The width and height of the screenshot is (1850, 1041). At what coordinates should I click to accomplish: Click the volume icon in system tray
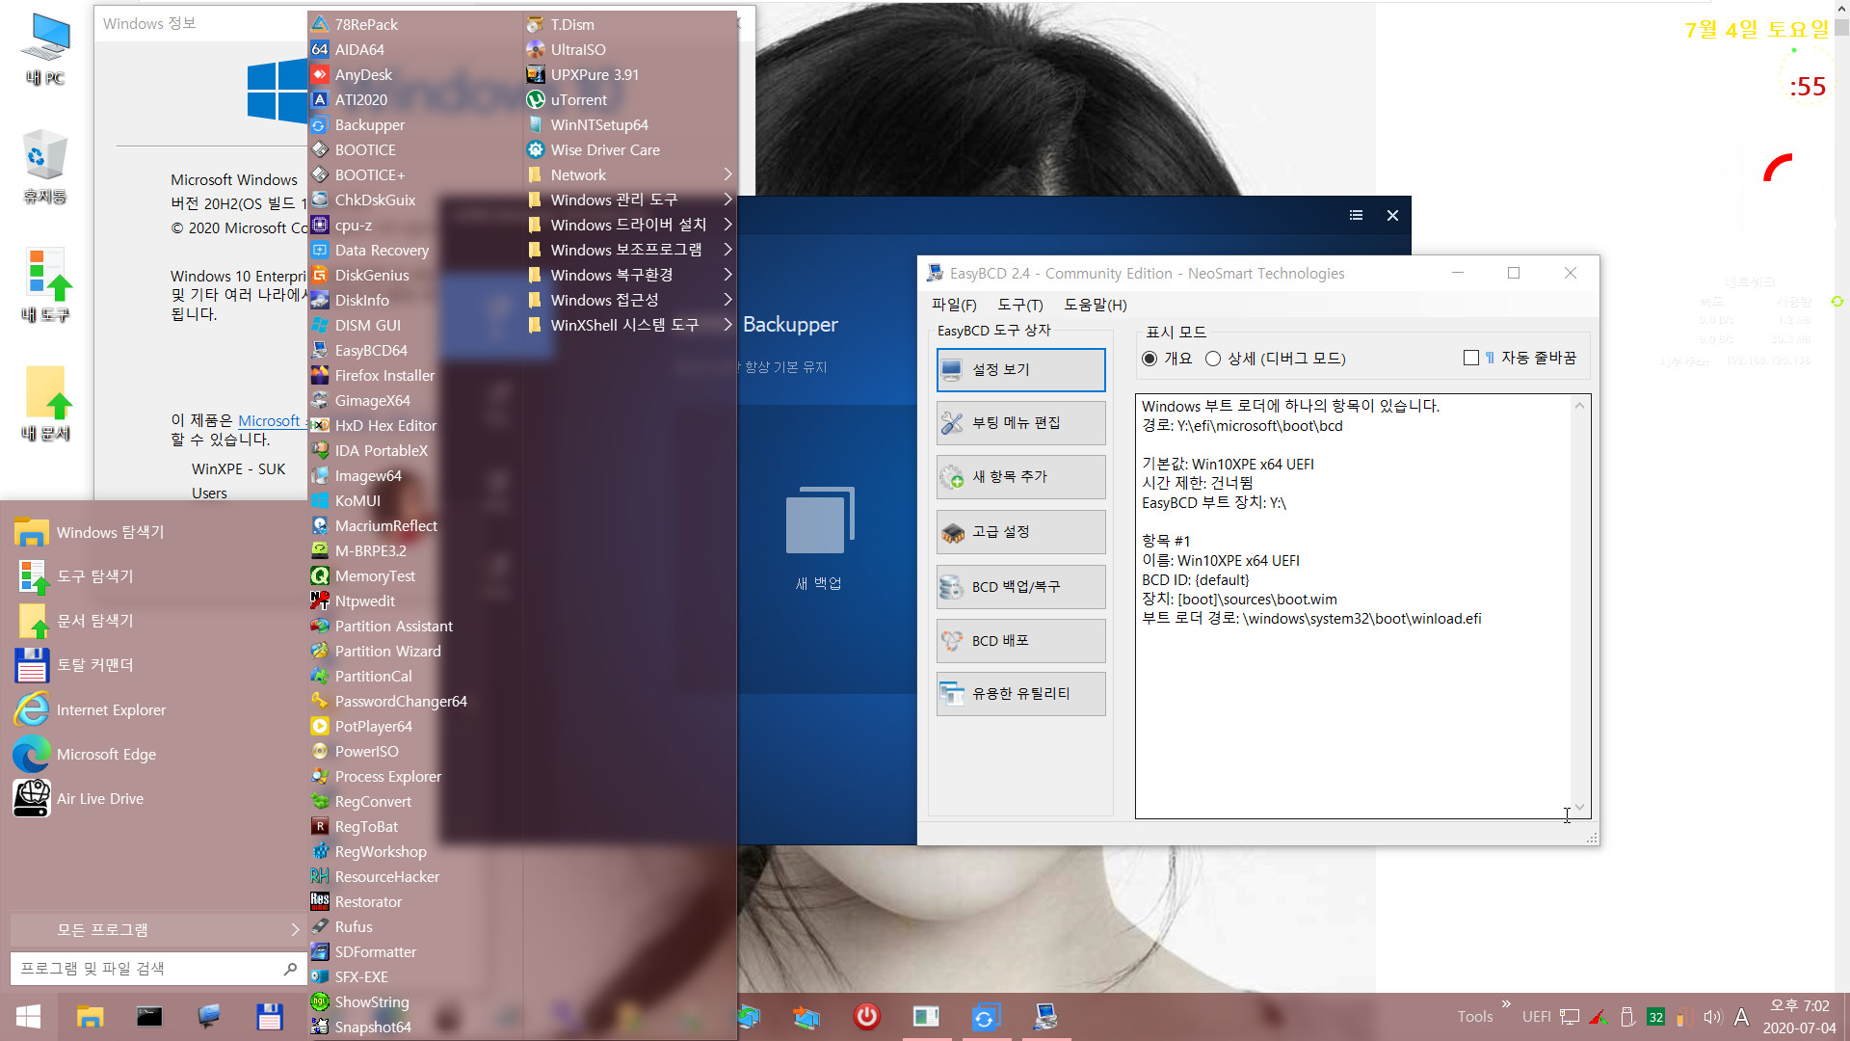pos(1712,1017)
